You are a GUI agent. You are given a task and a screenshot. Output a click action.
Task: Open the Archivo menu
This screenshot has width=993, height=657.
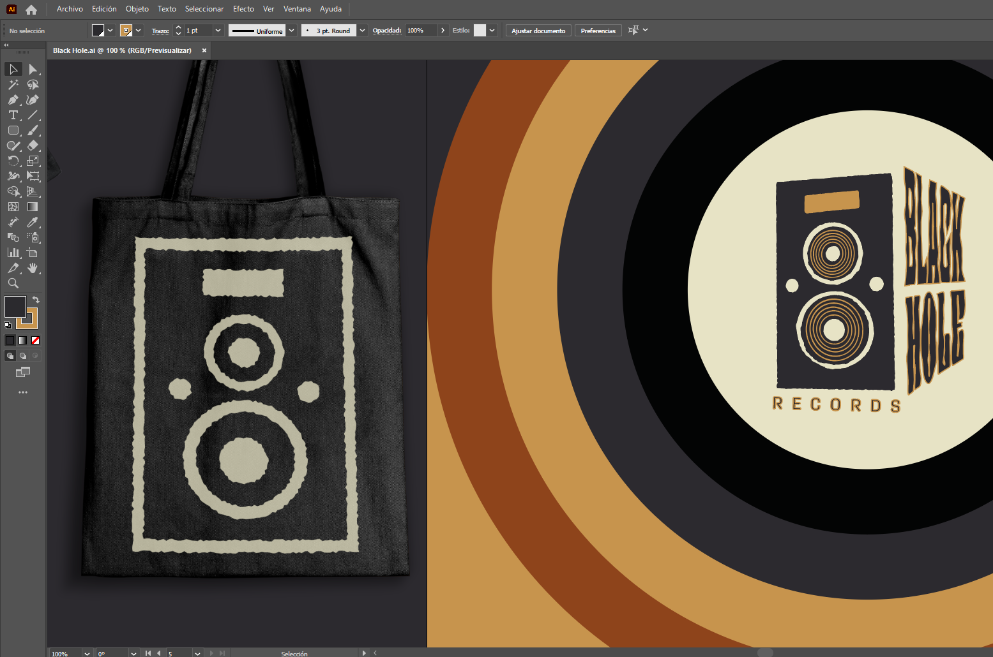point(70,9)
